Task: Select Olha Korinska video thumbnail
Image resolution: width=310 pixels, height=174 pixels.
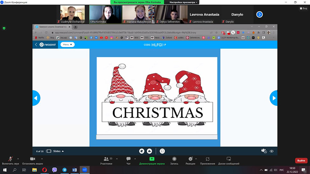Action: tap(106, 14)
